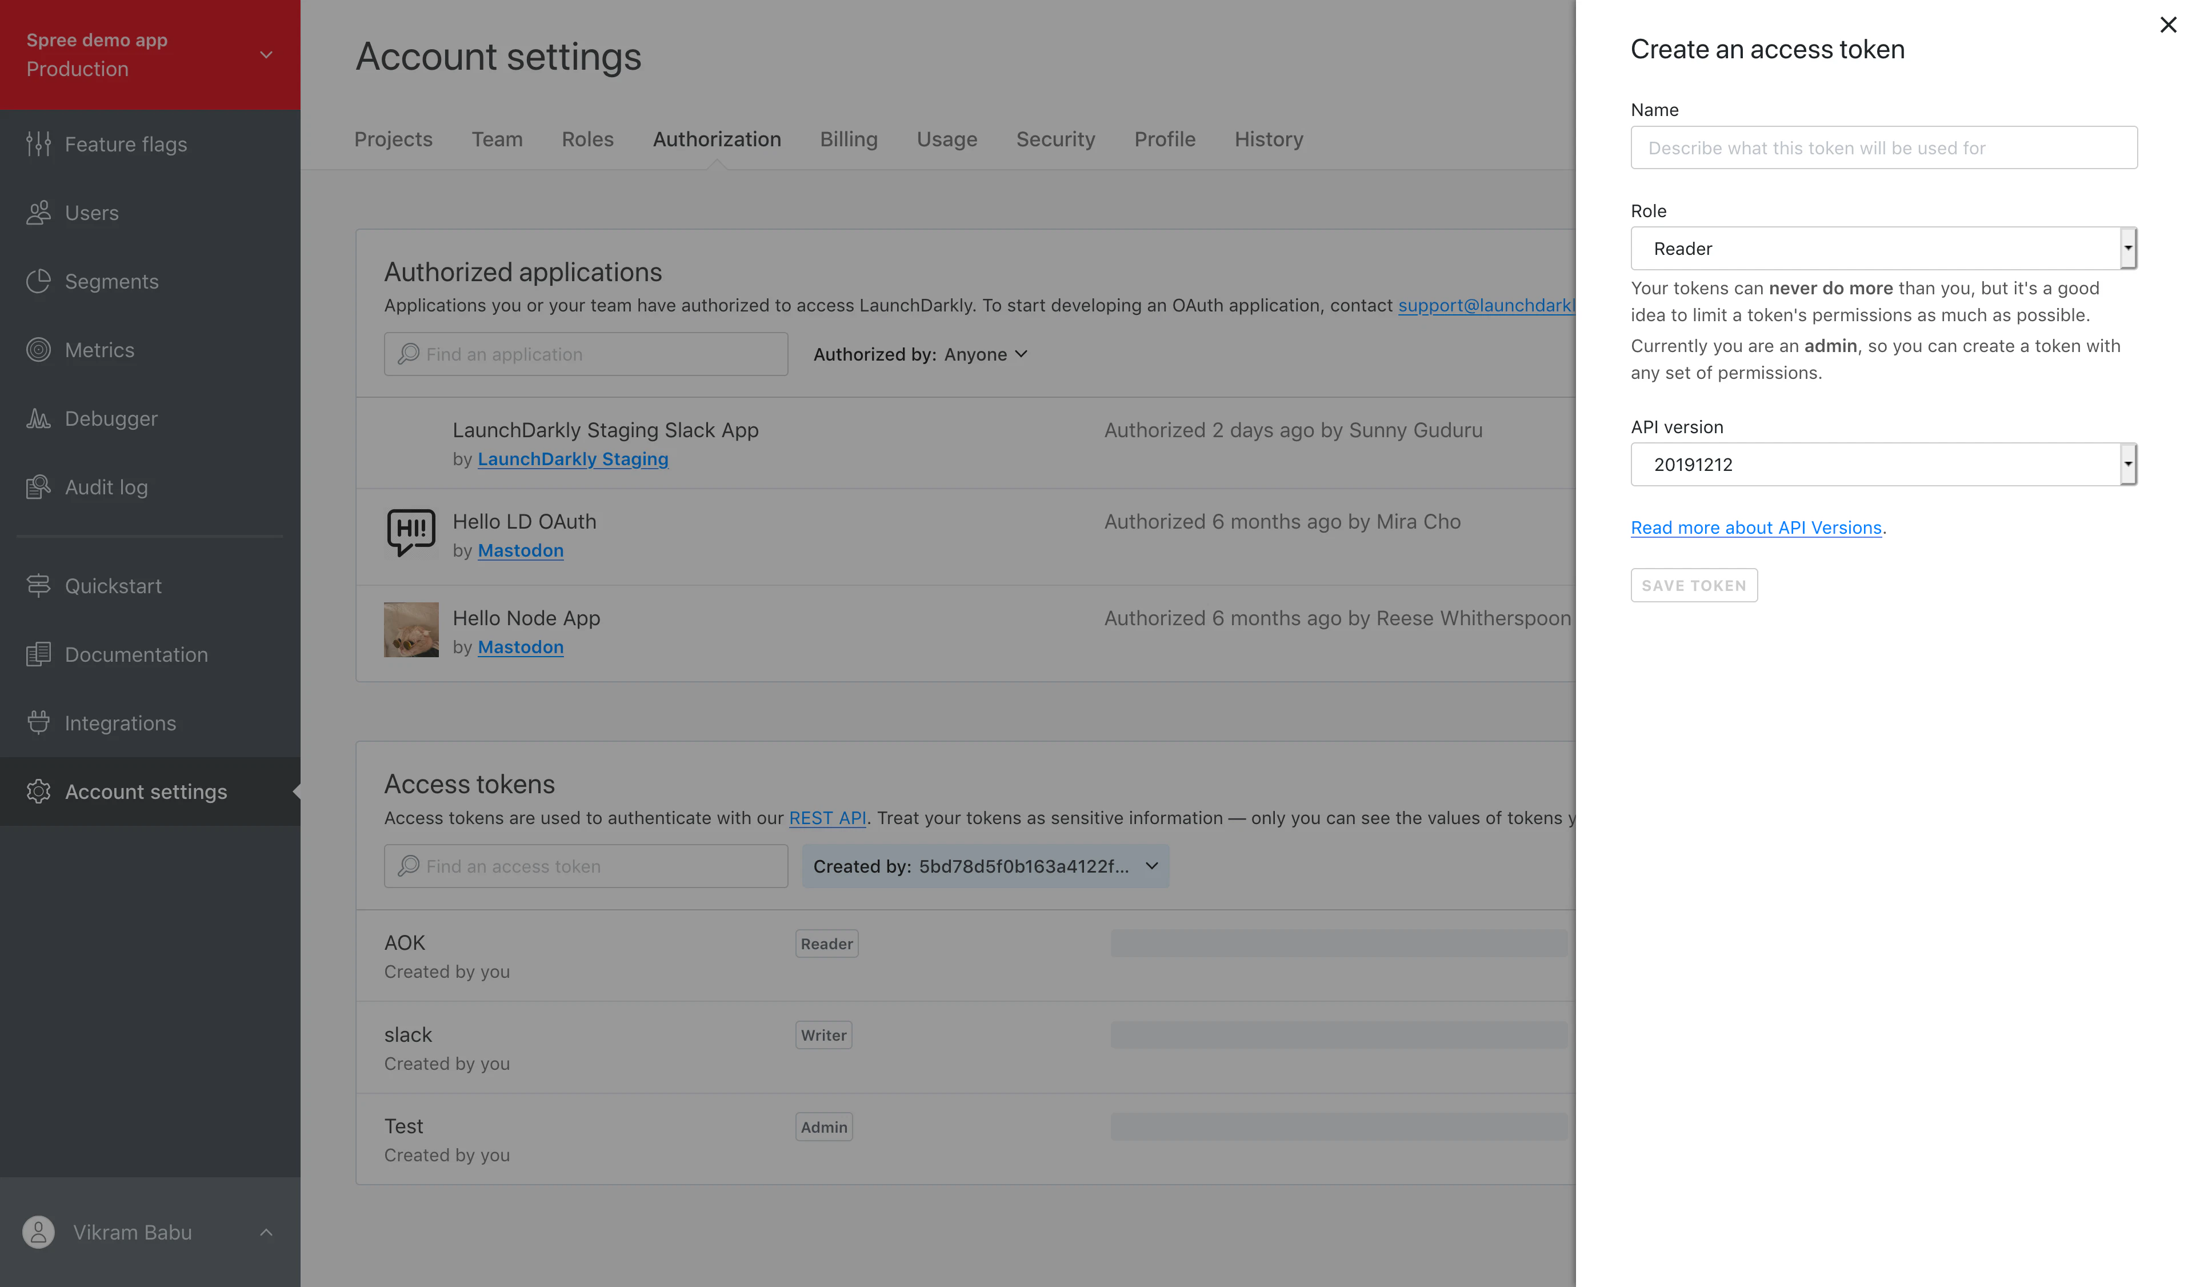Select the Account settings gear icon

click(38, 791)
